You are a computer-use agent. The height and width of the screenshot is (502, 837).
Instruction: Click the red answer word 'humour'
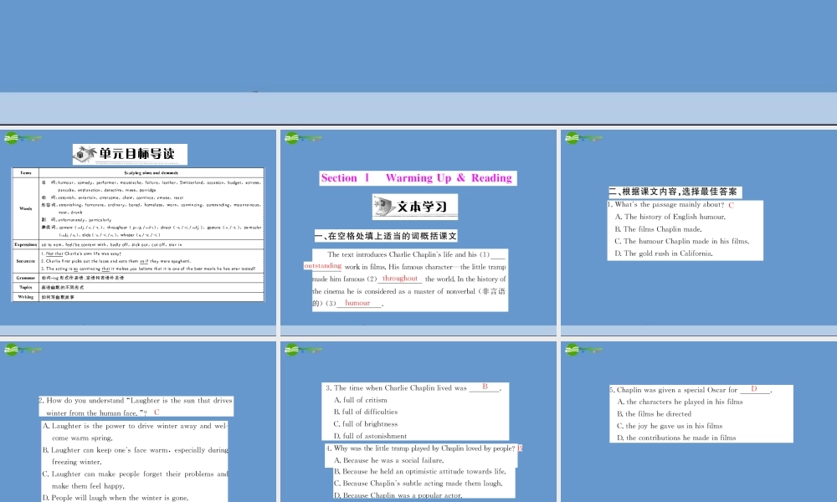(357, 303)
